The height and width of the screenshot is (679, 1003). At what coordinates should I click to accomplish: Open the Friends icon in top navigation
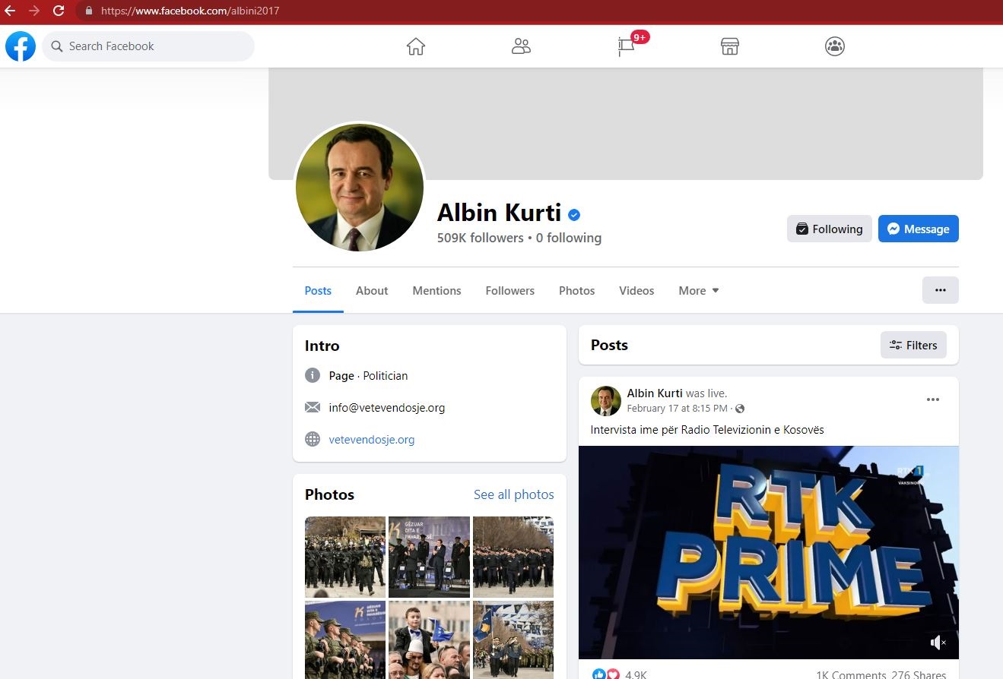tap(521, 46)
